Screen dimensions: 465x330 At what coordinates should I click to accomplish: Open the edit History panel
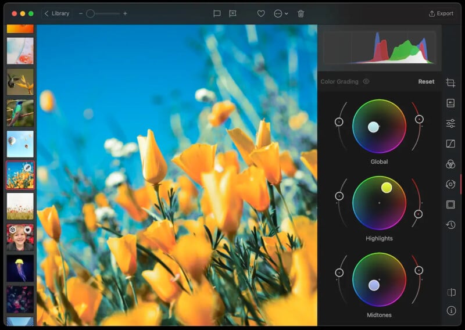click(450, 225)
